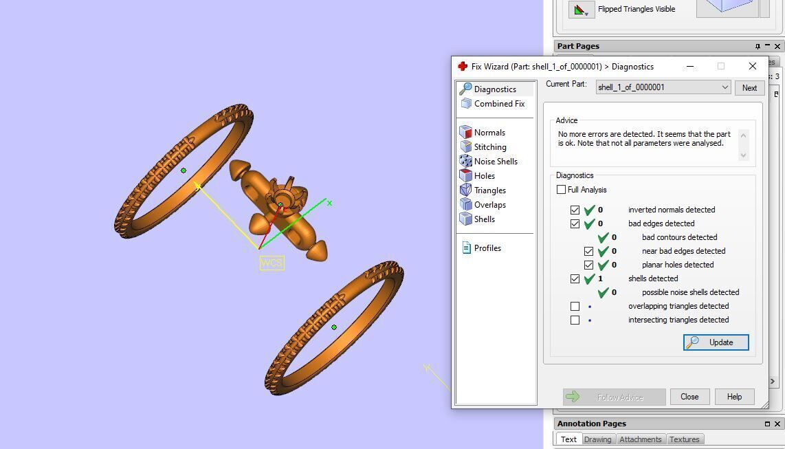Close the Annotation Pages panel
This screenshot has height=449, width=785.
coord(777,424)
